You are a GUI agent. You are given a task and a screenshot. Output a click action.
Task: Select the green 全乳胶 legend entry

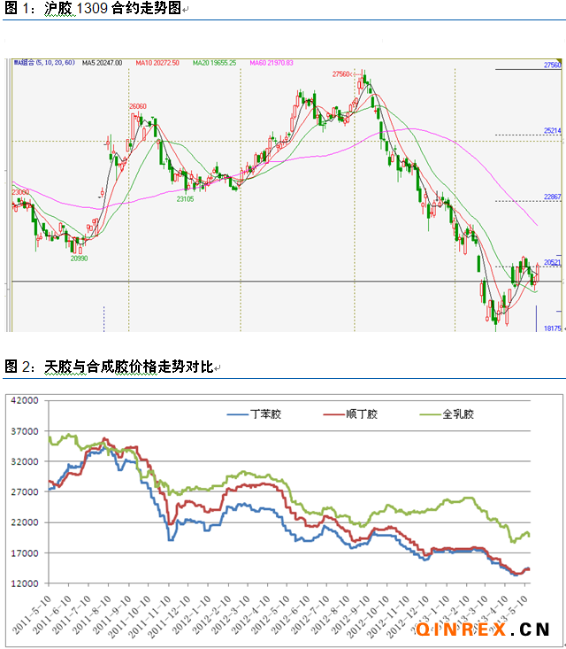(445, 413)
